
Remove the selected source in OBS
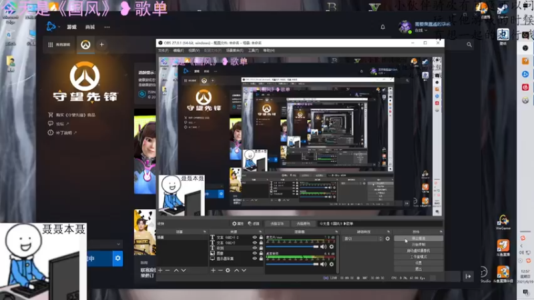point(220,270)
